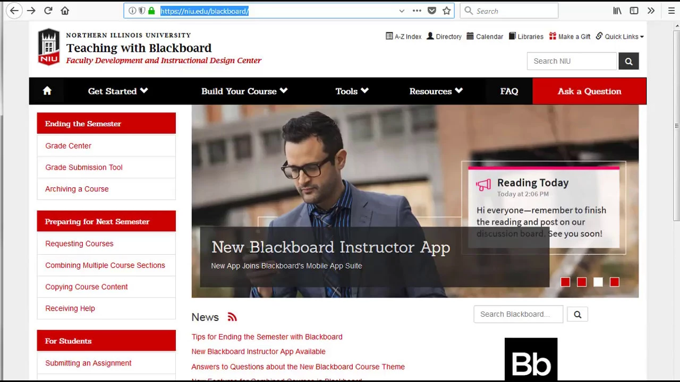Expand the Quick Links dropdown
Image resolution: width=680 pixels, height=382 pixels.
click(x=619, y=37)
